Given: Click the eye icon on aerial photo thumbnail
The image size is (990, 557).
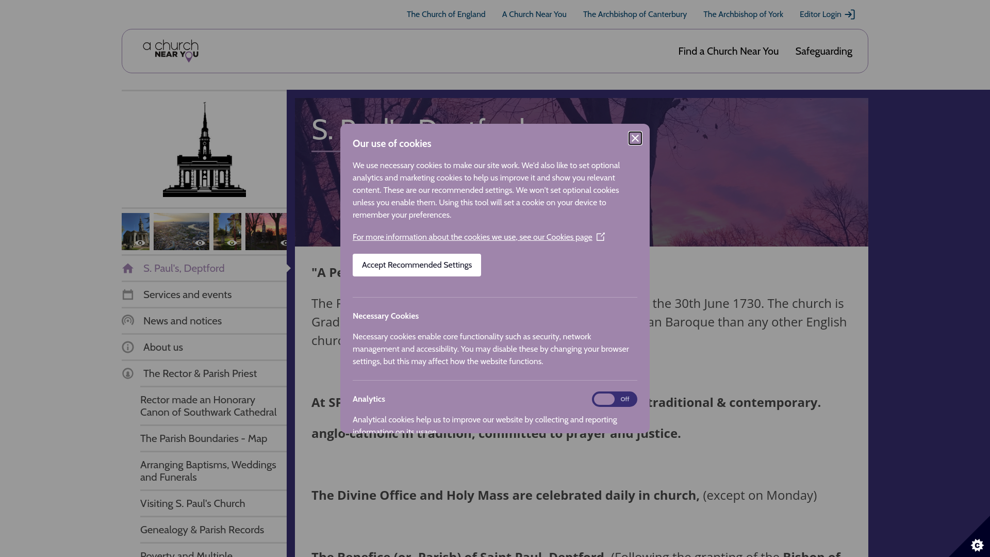Looking at the screenshot, I should click(200, 243).
